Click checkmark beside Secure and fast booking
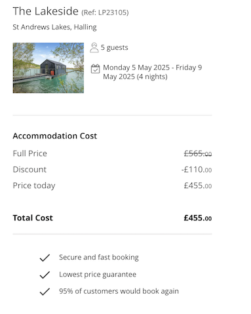The width and height of the screenshot is (251, 314). tap(45, 258)
